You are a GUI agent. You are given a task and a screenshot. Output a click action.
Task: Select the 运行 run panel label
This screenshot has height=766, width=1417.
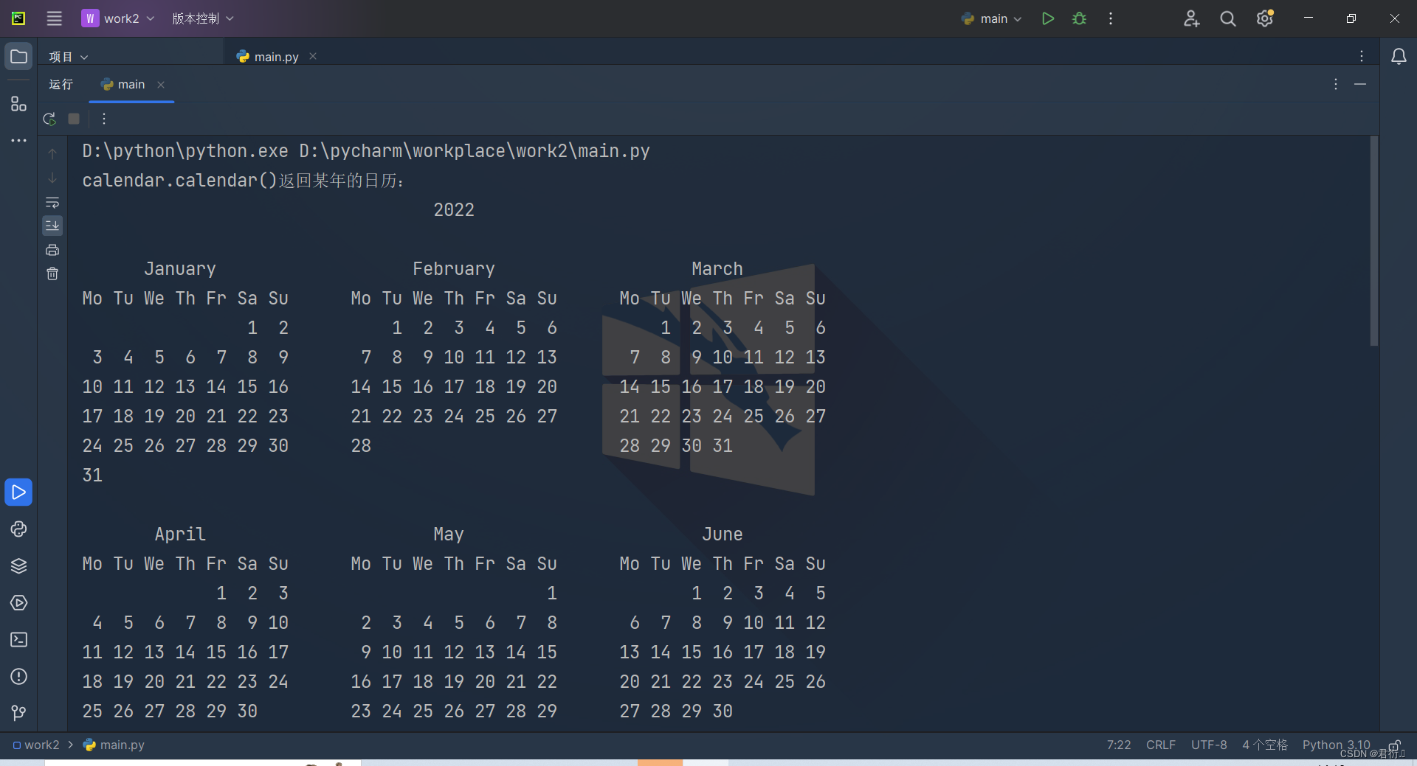[61, 84]
